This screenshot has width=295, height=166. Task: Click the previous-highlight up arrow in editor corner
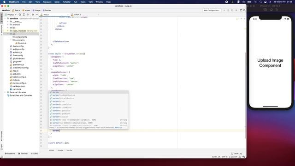pyautogui.click(x=242, y=19)
